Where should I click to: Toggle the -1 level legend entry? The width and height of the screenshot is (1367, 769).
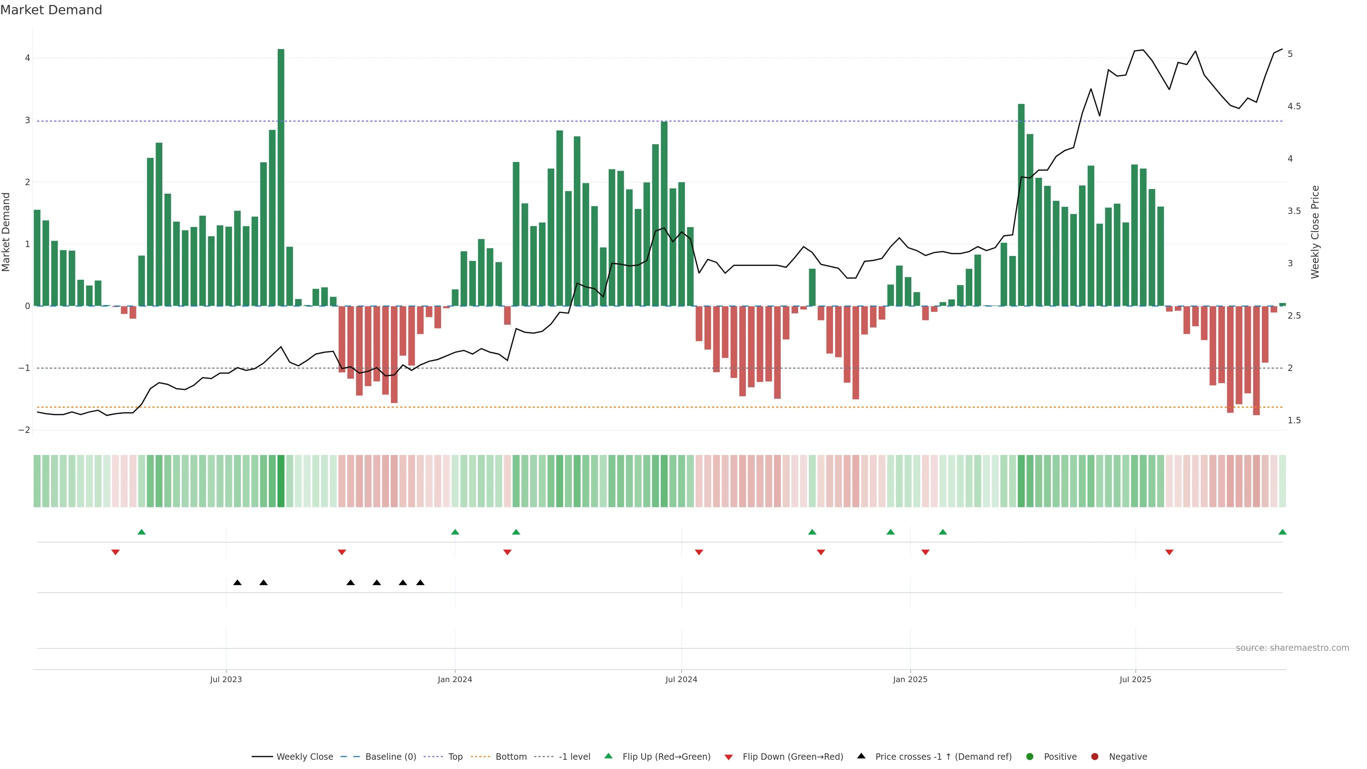pyautogui.click(x=574, y=756)
